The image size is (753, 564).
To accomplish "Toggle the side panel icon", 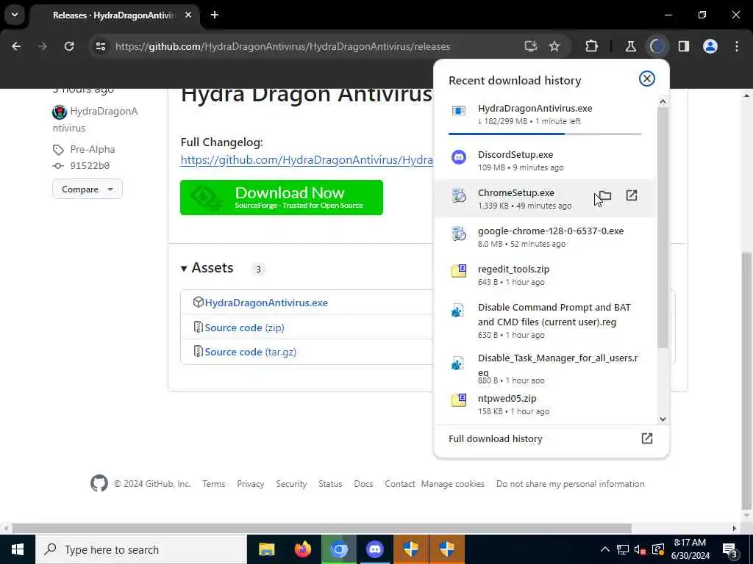I will [683, 46].
